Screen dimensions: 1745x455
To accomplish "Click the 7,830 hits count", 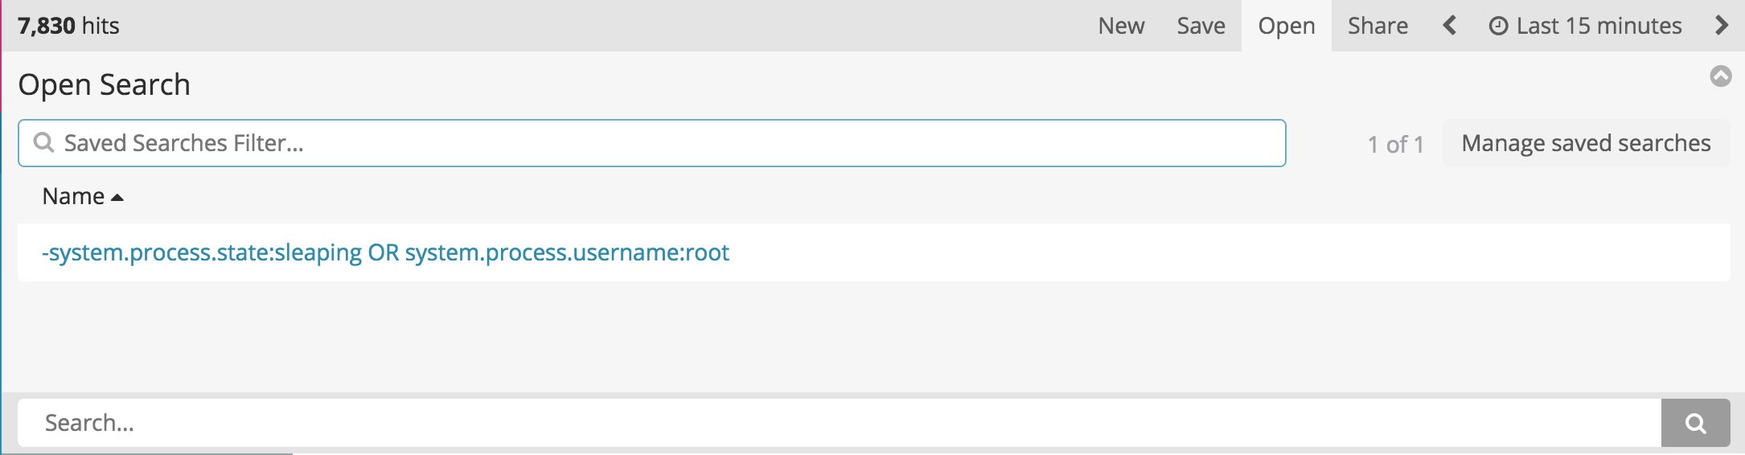I will click(68, 26).
